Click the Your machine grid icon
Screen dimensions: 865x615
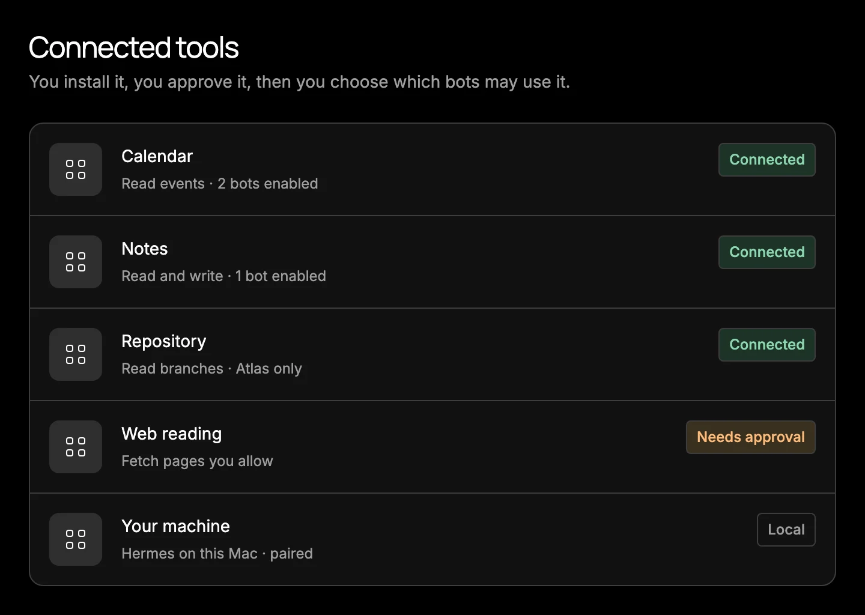tap(76, 539)
